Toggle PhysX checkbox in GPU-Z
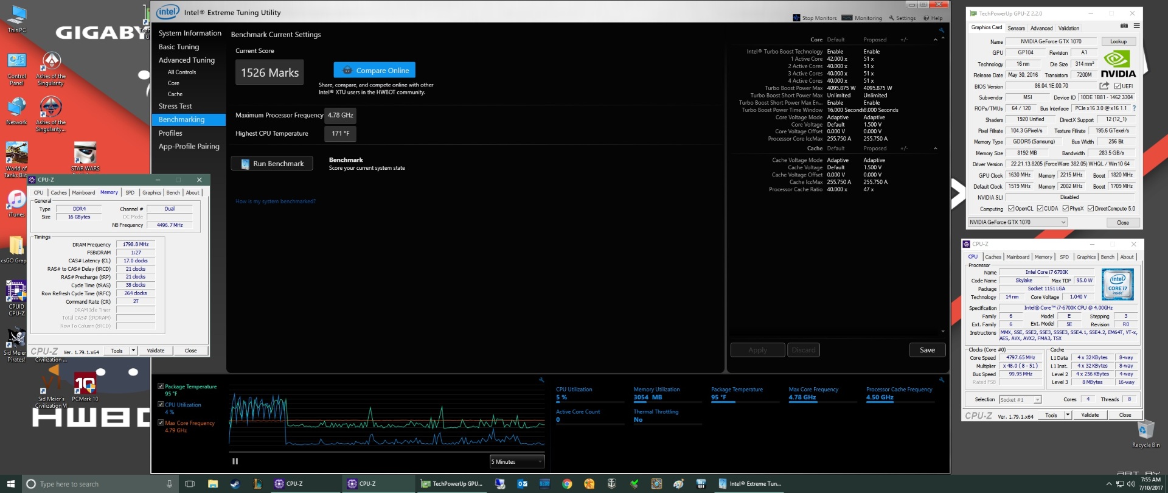Viewport: 1168px width, 493px height. (x=1066, y=208)
